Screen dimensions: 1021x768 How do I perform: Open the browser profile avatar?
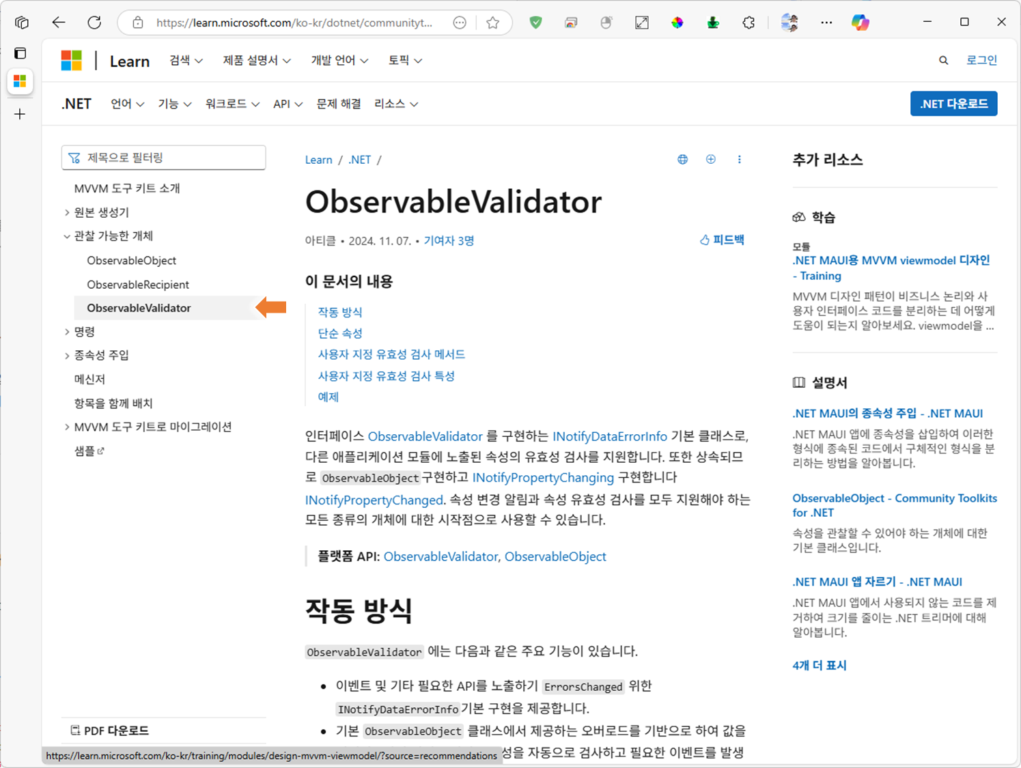789,23
